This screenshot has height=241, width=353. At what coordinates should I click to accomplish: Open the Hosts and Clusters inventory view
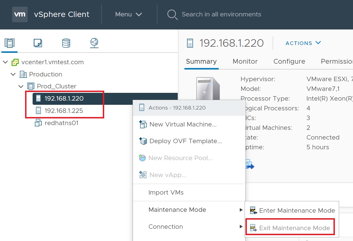(x=9, y=43)
